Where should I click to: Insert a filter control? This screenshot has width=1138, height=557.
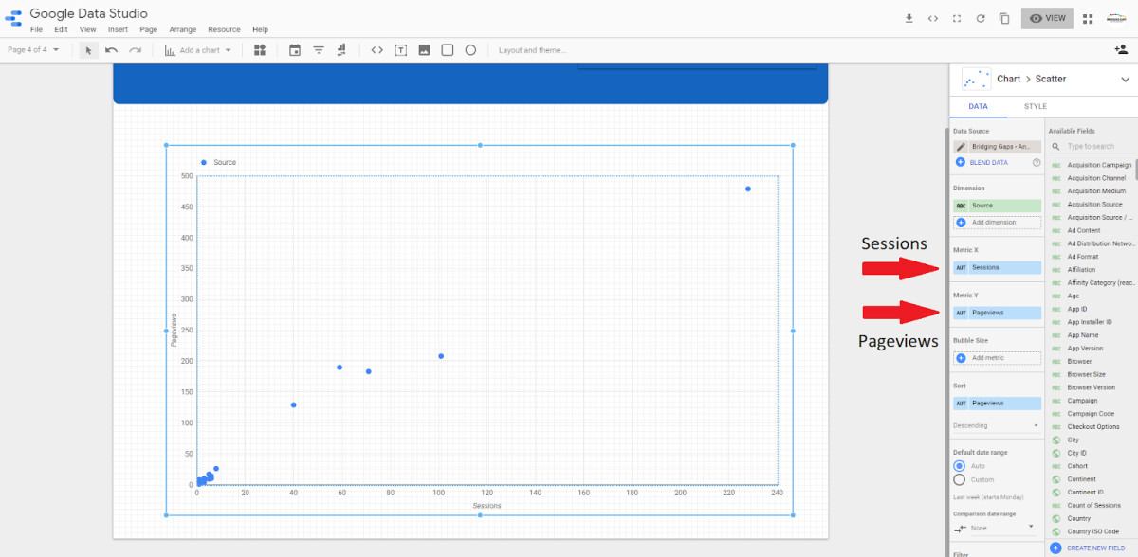[x=318, y=49]
